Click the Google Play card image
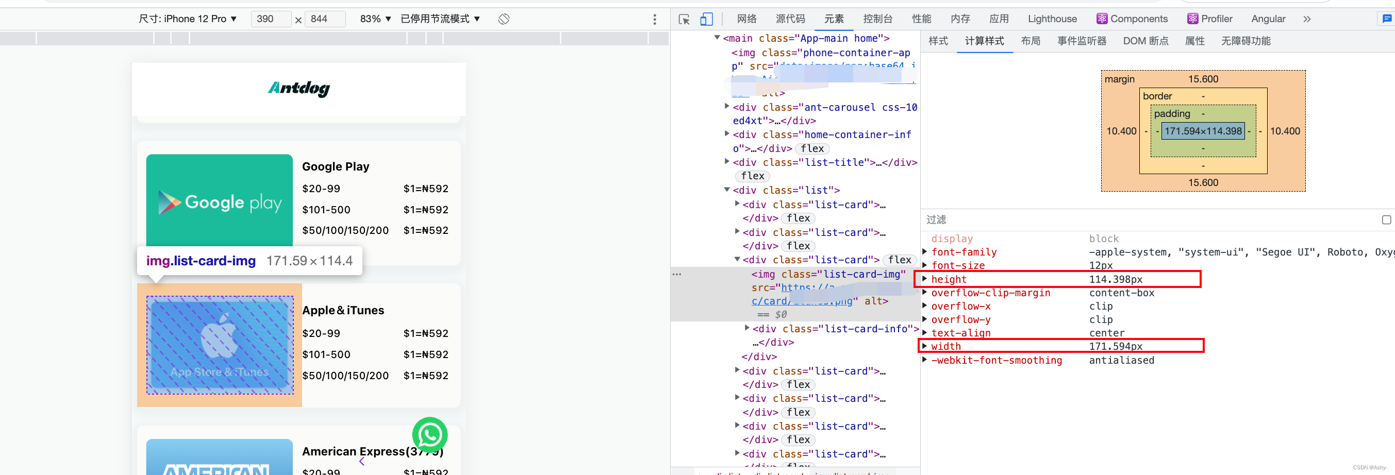The image size is (1395, 475). (219, 201)
